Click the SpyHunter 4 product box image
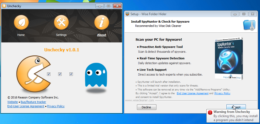The width and height of the screenshot is (260, 124). (229, 59)
